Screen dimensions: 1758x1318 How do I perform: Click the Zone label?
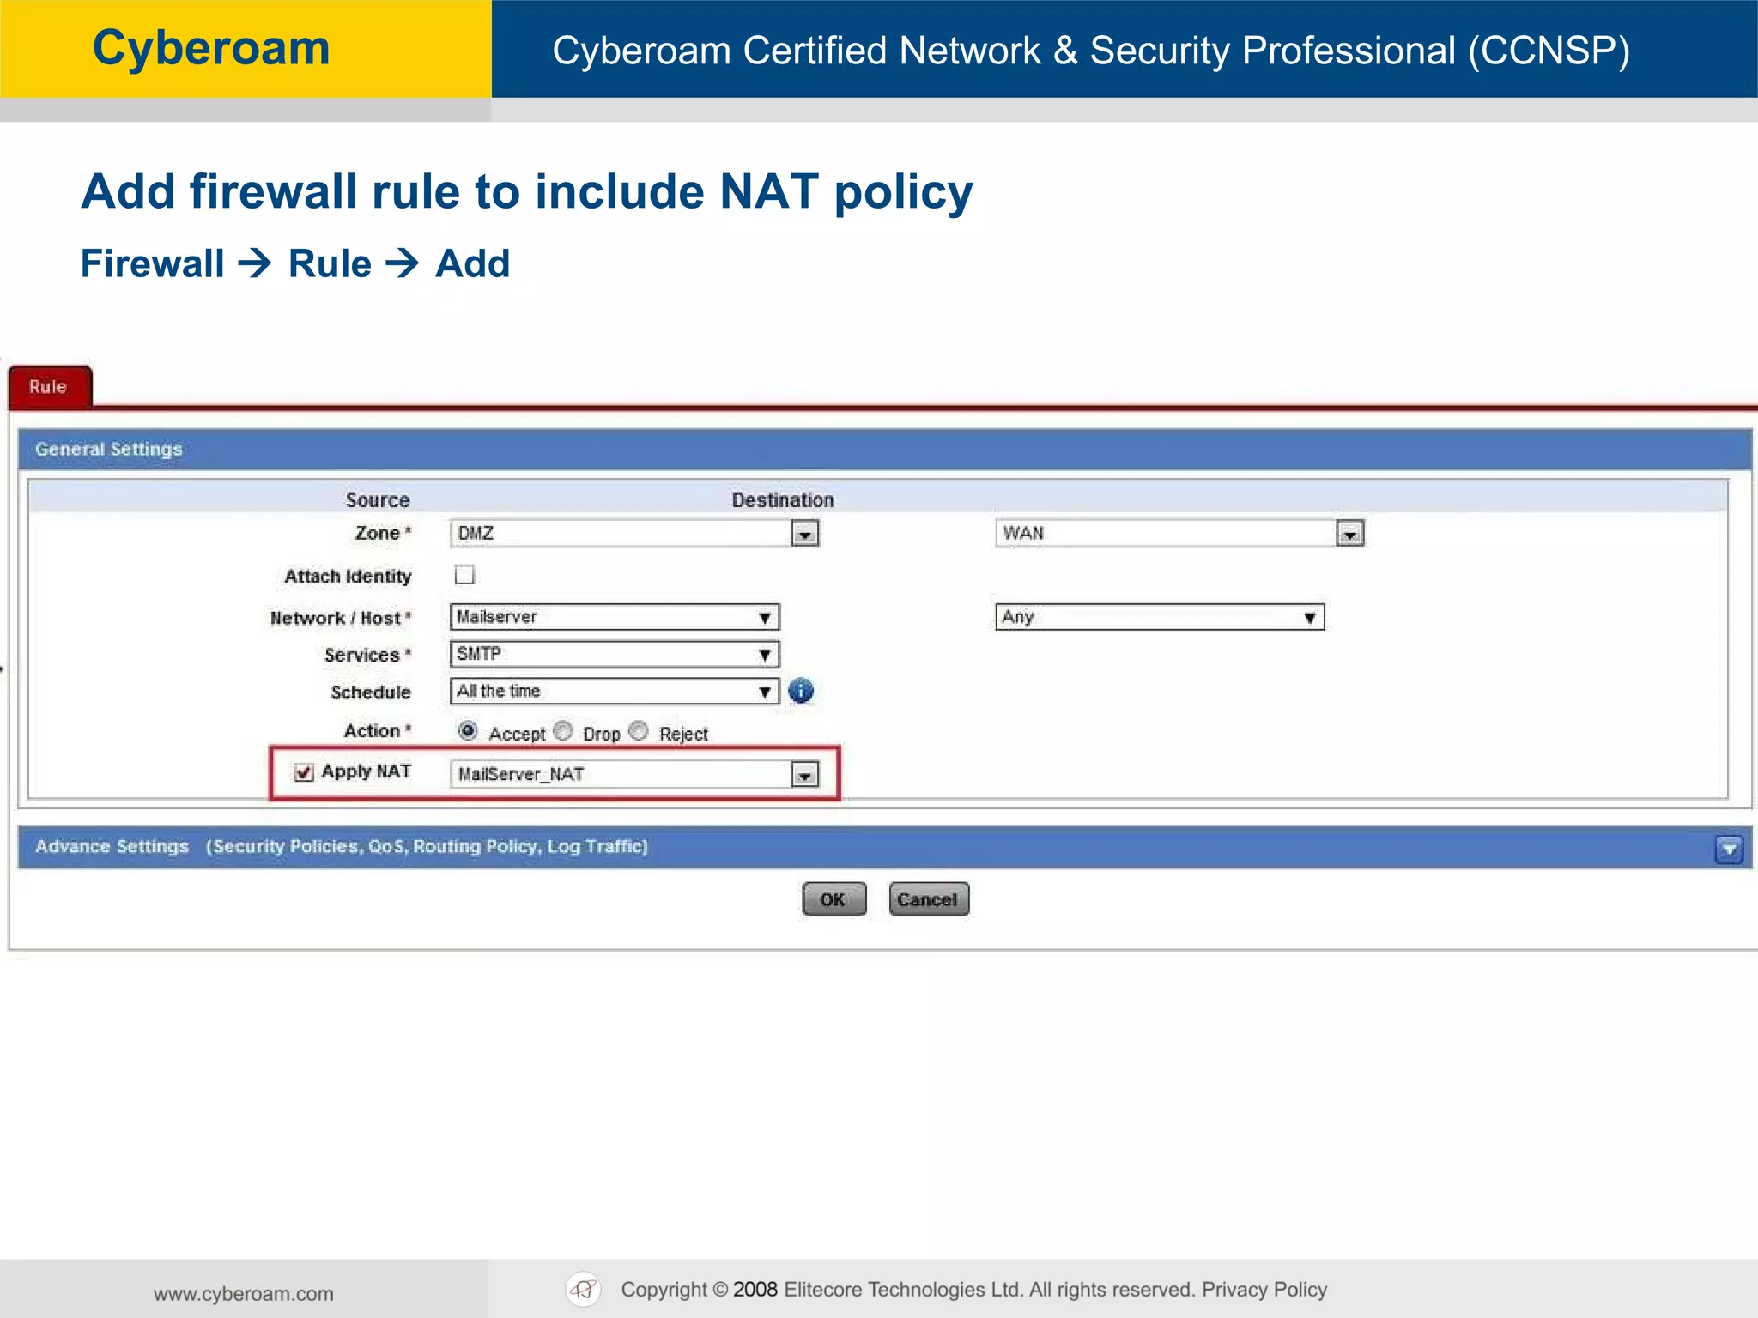[x=383, y=533]
